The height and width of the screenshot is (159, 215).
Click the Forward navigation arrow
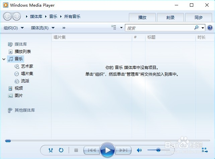click(x=17, y=17)
